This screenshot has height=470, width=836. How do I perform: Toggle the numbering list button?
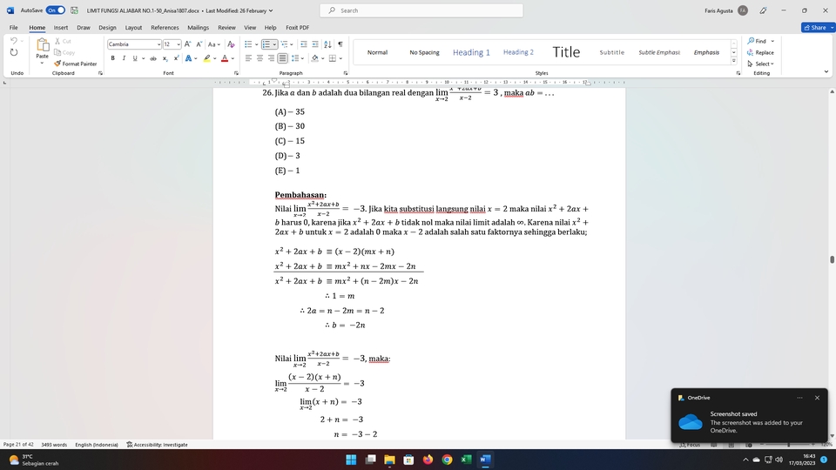(266, 44)
